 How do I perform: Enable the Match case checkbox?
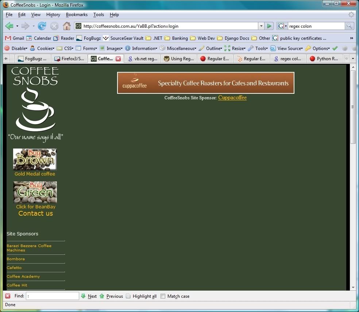point(163,296)
